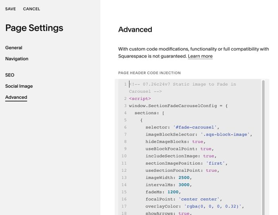
Task: Click the '.sqs-block-image' selector string
Action: point(225,134)
